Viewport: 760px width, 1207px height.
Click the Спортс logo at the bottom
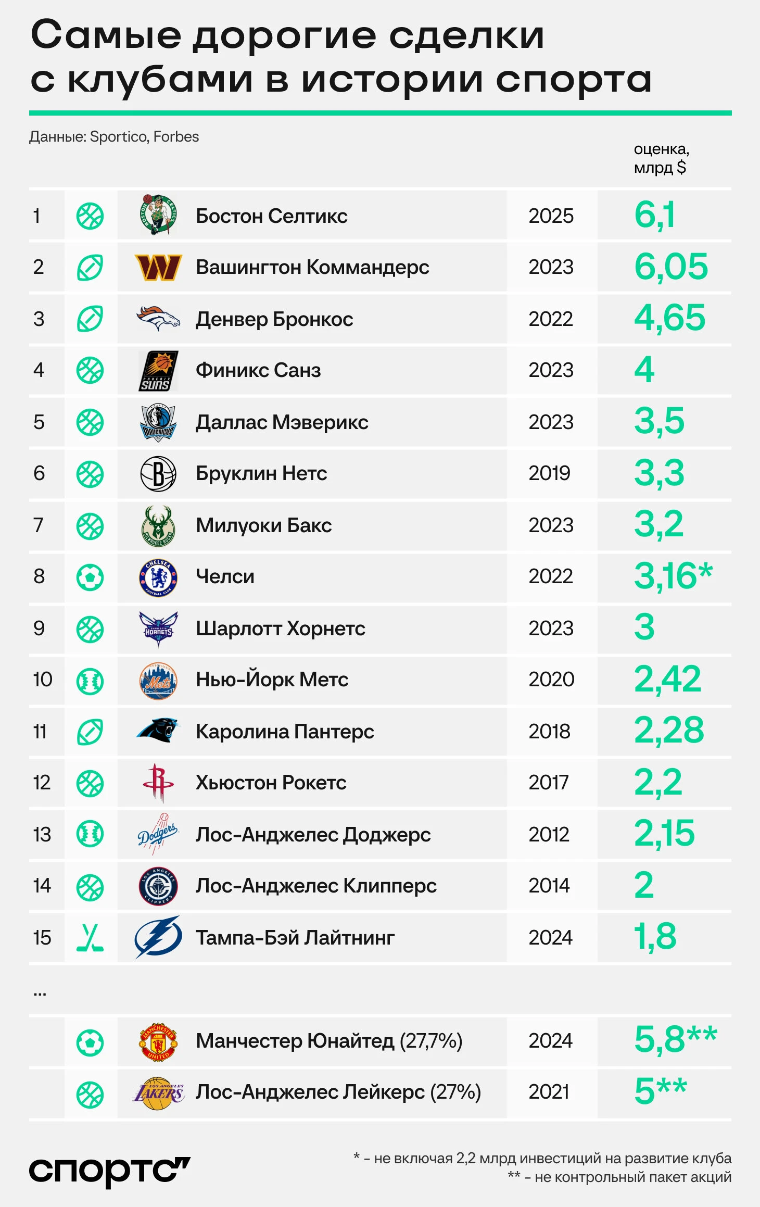click(x=109, y=1171)
